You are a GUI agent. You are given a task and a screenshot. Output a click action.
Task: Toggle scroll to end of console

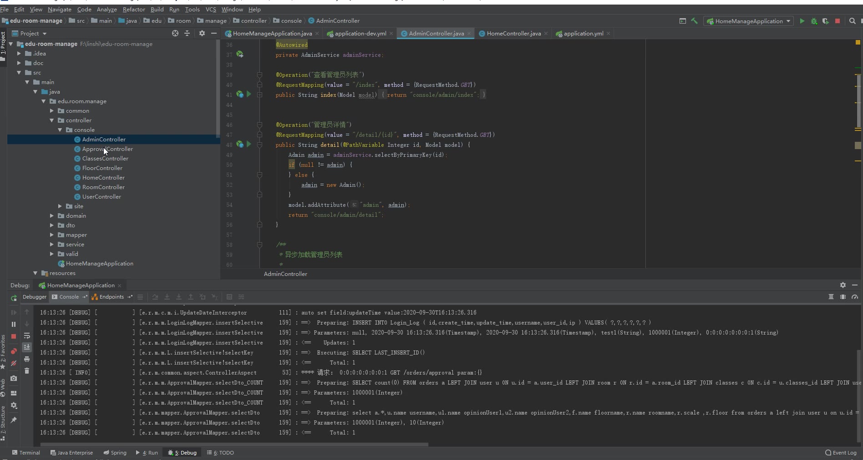pos(27,347)
